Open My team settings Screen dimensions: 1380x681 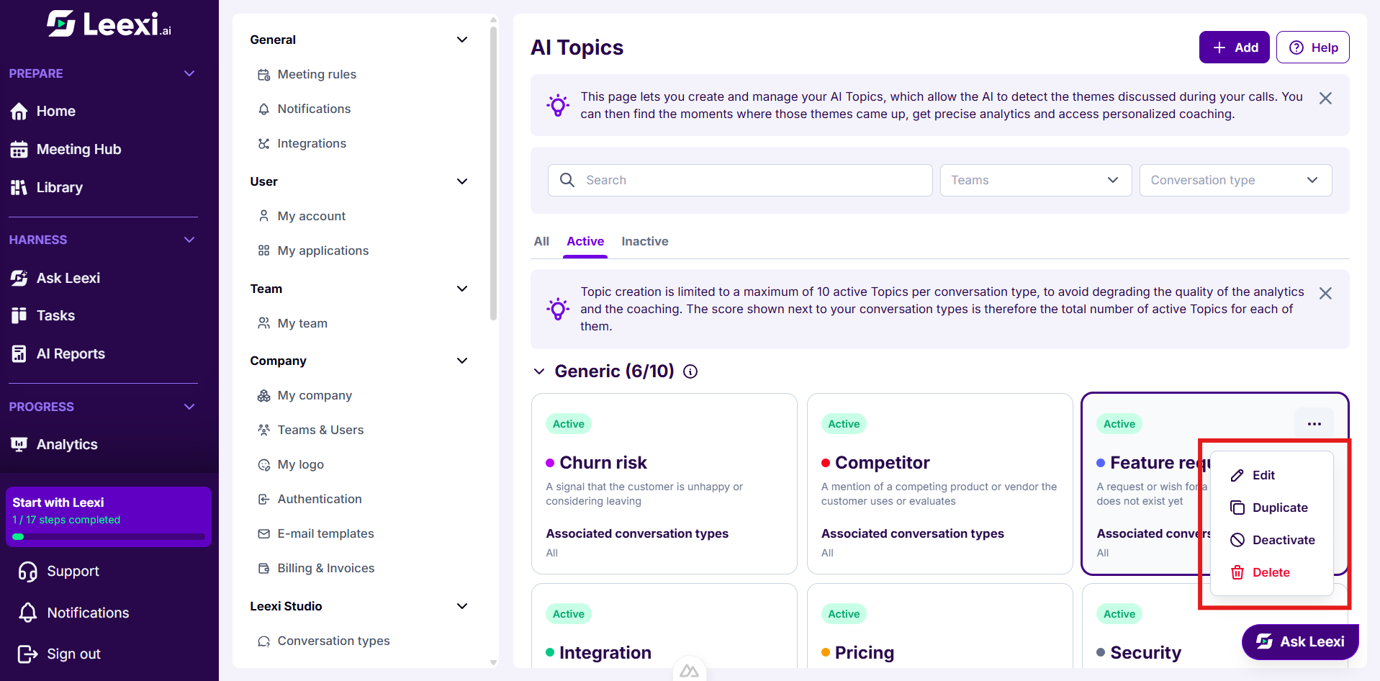coord(302,323)
